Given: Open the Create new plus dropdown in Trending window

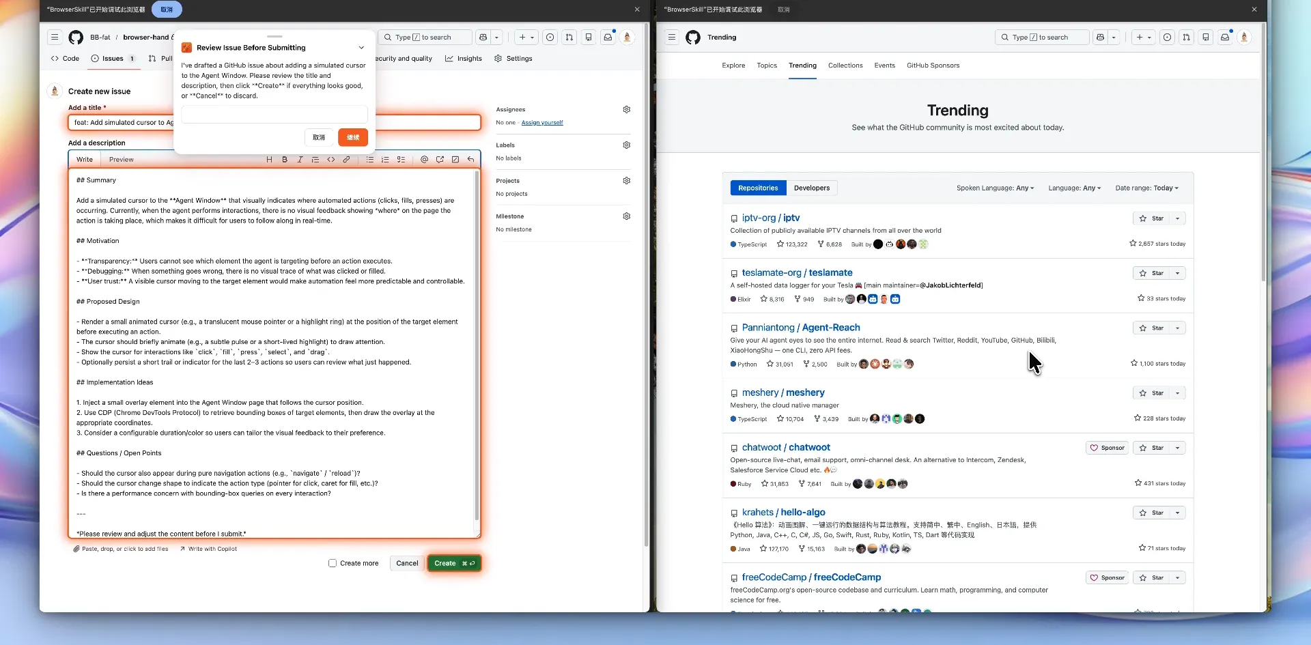Looking at the screenshot, I should pos(1144,38).
